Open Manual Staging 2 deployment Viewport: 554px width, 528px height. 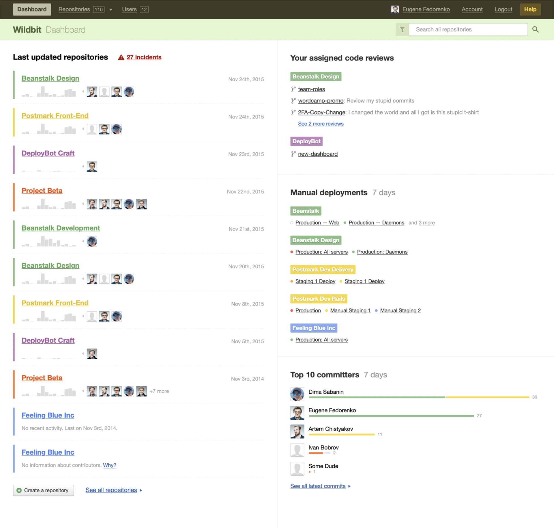pos(400,311)
